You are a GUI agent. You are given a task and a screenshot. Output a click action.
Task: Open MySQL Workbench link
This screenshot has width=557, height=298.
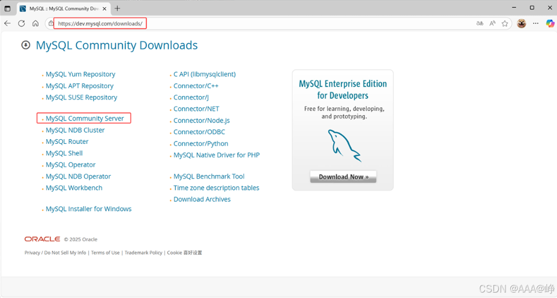point(74,188)
